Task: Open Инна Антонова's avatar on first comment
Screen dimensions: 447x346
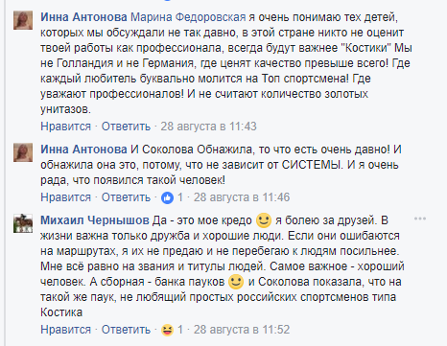Action: (23, 20)
